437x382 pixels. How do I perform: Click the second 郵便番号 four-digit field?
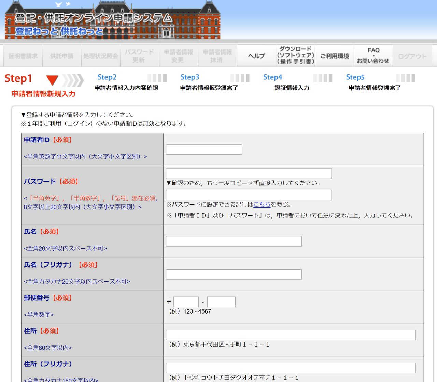pos(221,302)
